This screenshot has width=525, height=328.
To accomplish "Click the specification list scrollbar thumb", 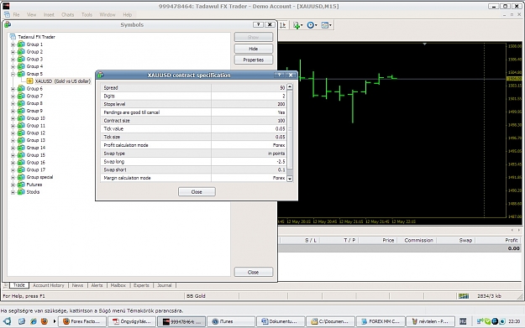I will tap(290, 129).
